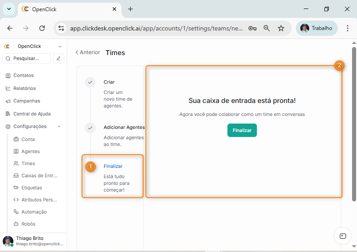
Task: Click the compose new conversation pencil icon
Action: click(x=58, y=58)
